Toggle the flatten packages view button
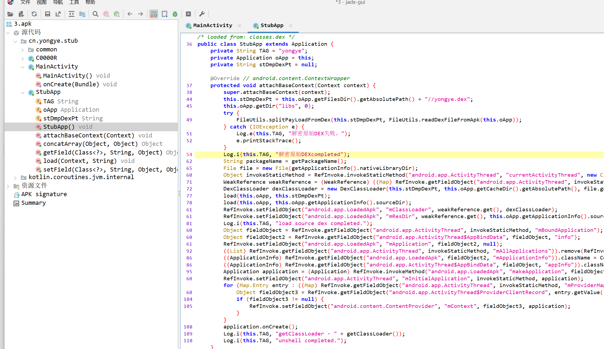604x349 pixels. (x=82, y=14)
